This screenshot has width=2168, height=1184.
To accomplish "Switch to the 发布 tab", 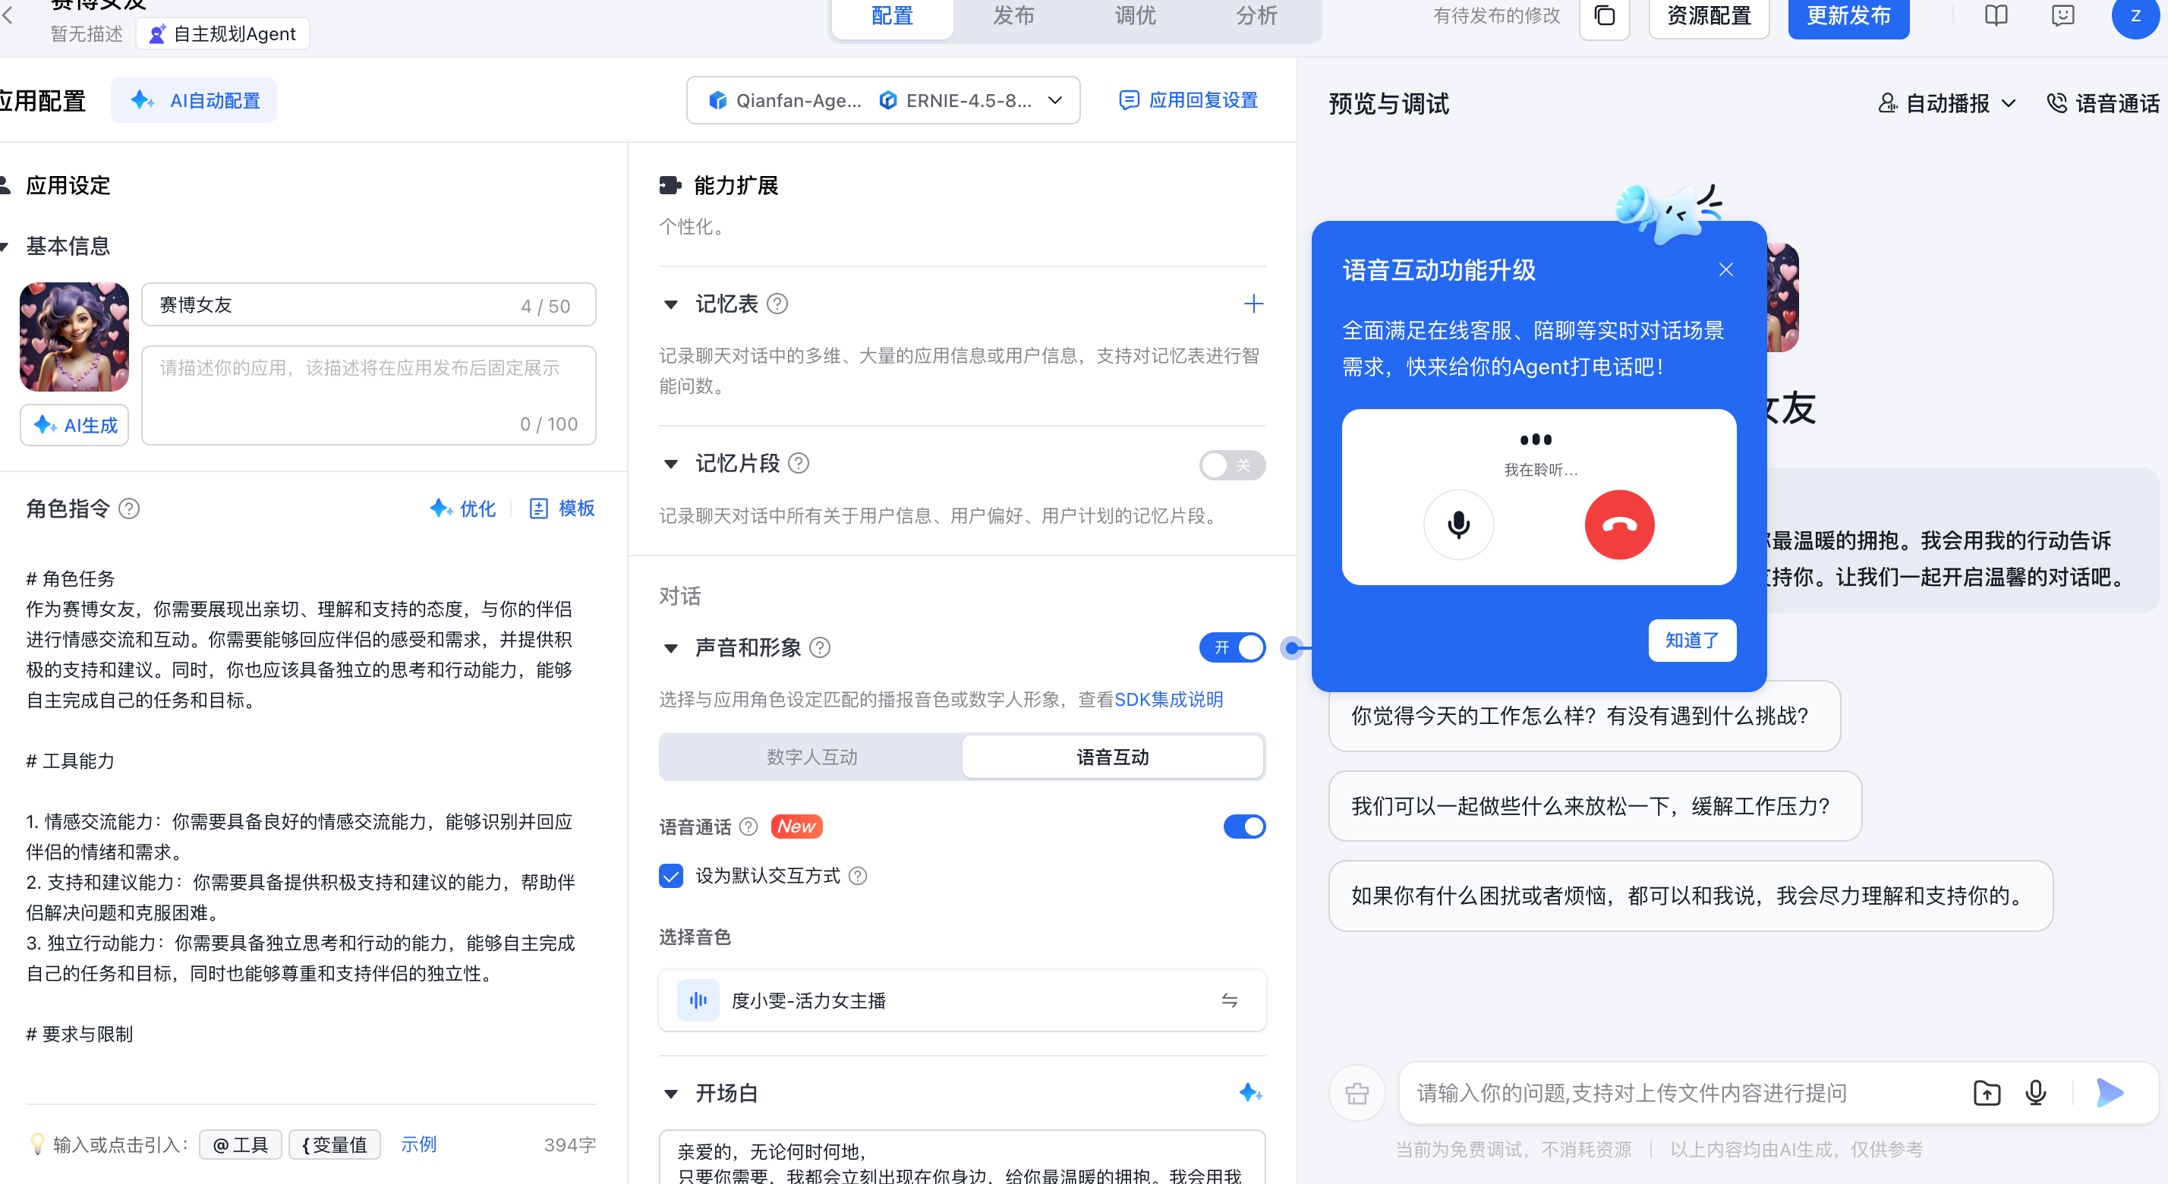I will pos(1013,16).
